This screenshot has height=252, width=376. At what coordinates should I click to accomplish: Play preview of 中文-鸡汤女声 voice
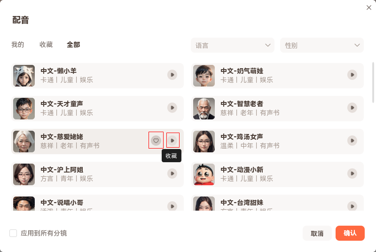click(352, 140)
